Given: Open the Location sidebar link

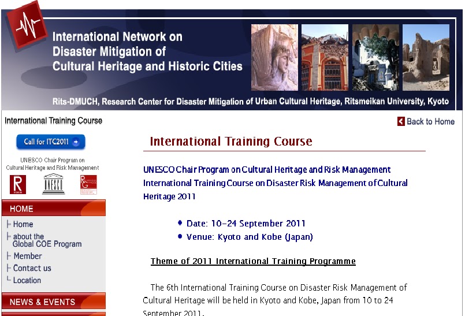Looking at the screenshot, I should coord(27,280).
